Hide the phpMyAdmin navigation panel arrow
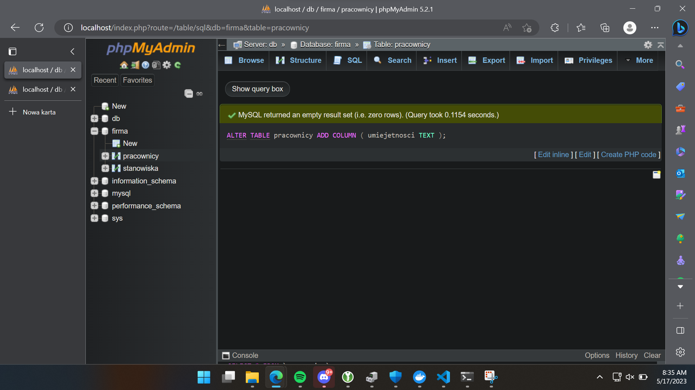The width and height of the screenshot is (695, 390). coord(222,45)
